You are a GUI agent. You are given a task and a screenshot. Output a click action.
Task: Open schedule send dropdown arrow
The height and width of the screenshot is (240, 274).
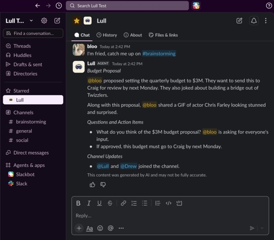262,228
